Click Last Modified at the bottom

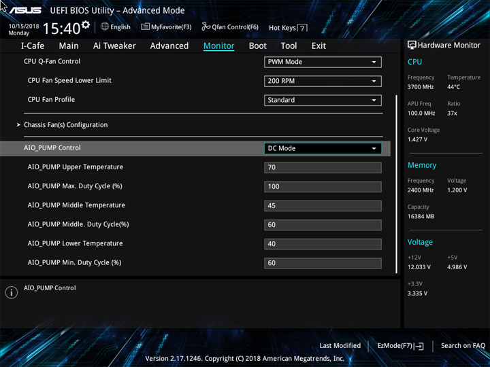(x=340, y=345)
